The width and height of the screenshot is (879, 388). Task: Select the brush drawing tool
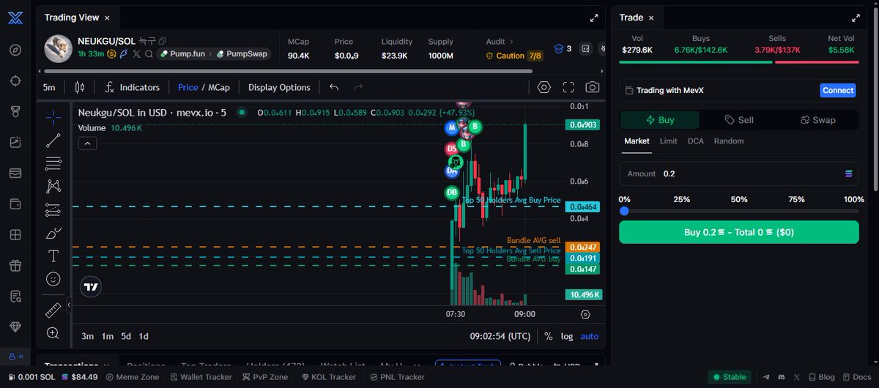tap(53, 233)
